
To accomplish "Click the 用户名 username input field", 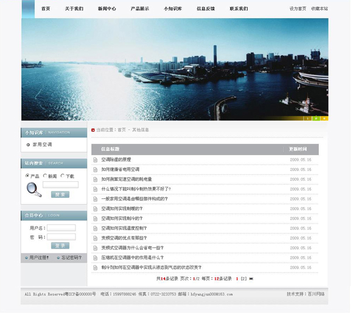I will pos(61,228).
